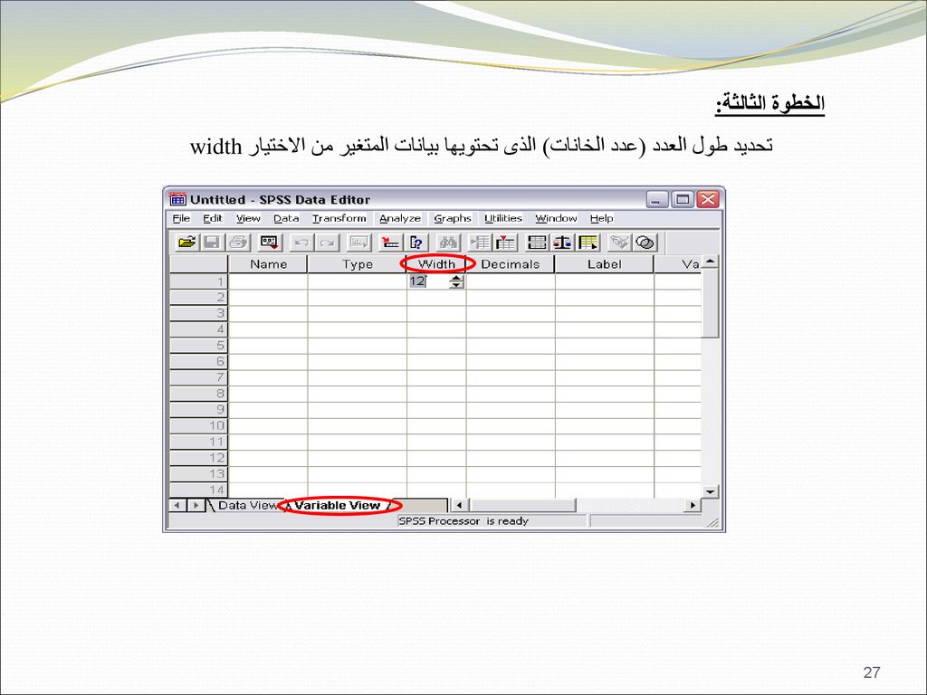Switch to the Data View tab
Image resolution: width=927 pixels, height=695 pixels.
246,505
